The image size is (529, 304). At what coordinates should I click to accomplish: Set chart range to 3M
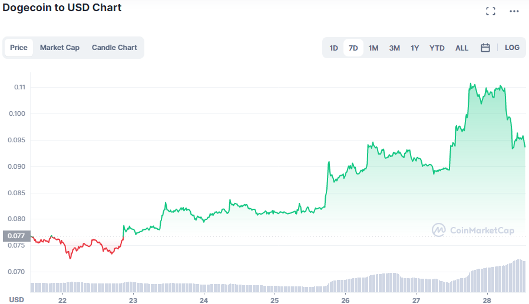[394, 48]
